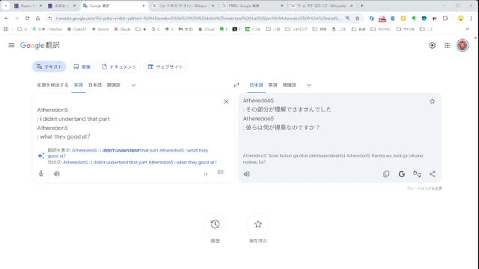Open Google Translate settings gear

432,45
